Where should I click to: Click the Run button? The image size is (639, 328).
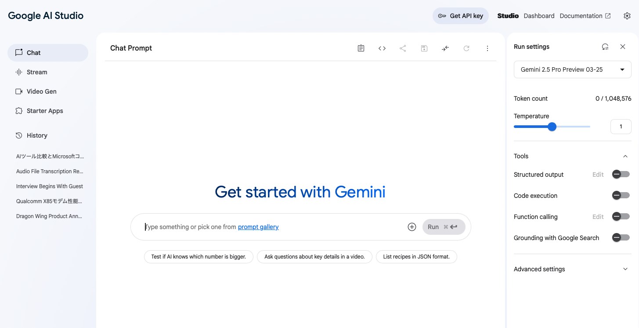[444, 227]
